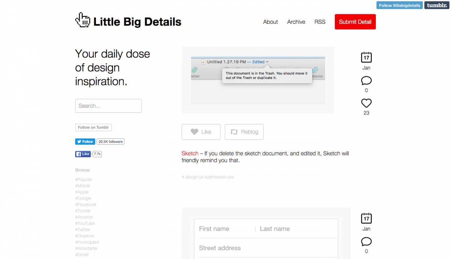The height and width of the screenshot is (259, 451).
Task: Open comments via the speech bubble icon showing 0
Action: (366, 80)
